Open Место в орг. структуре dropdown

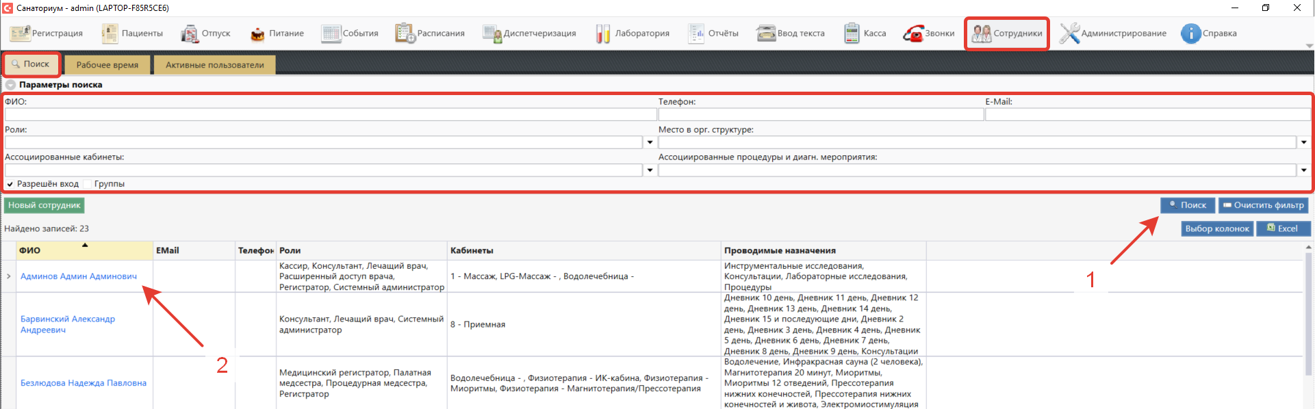click(1303, 142)
